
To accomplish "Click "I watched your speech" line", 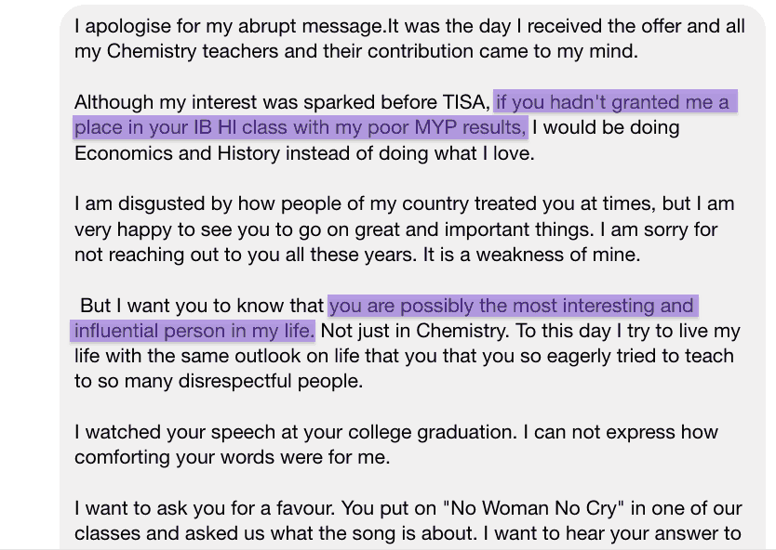I will [396, 432].
